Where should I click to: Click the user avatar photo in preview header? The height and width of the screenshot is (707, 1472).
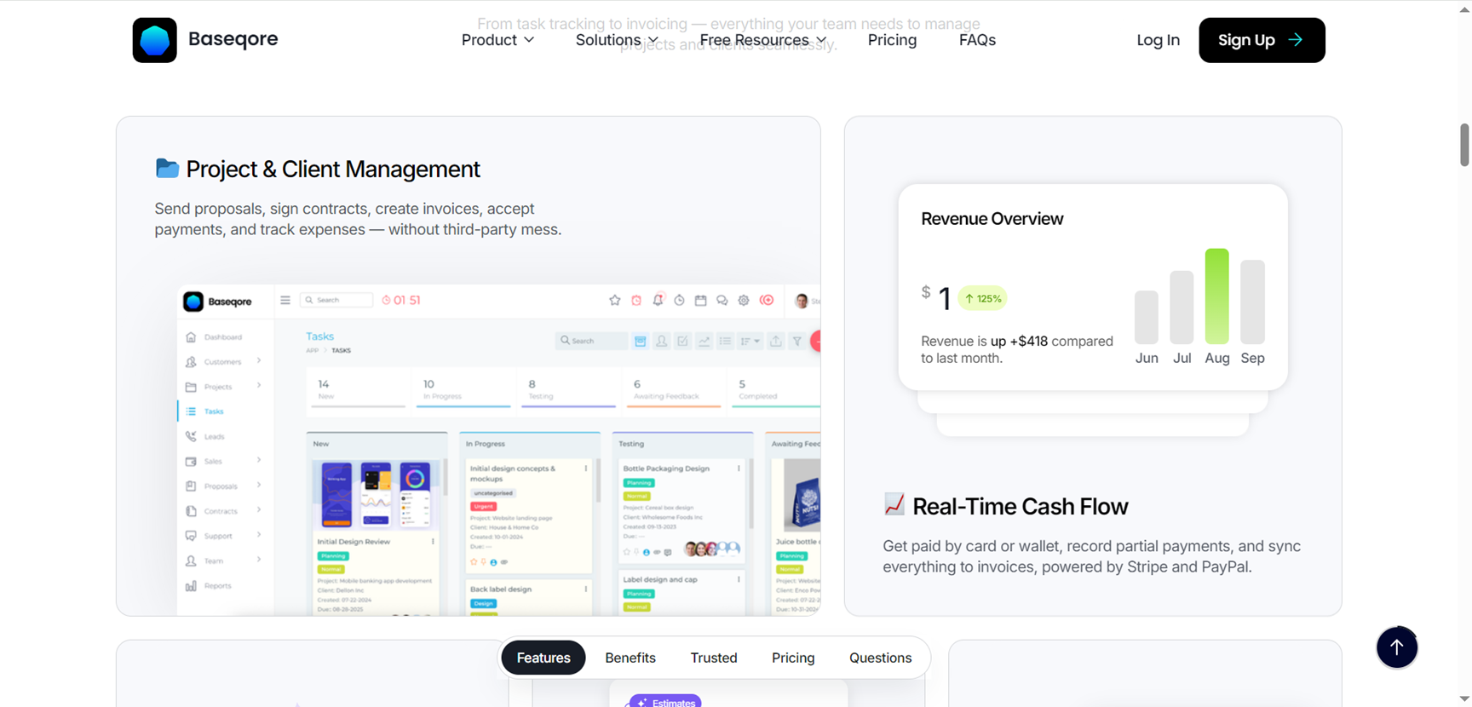point(802,301)
